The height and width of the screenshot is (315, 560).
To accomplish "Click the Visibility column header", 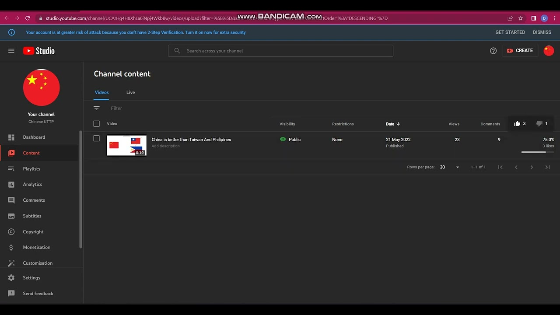I will [x=287, y=124].
